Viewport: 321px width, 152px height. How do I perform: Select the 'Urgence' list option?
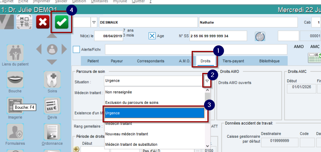point(155,113)
